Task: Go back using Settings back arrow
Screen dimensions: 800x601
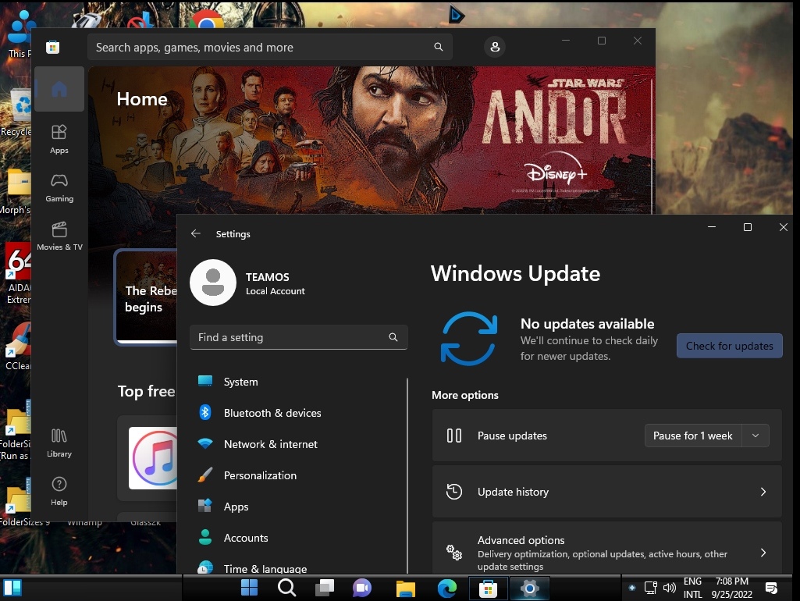Action: 196,234
